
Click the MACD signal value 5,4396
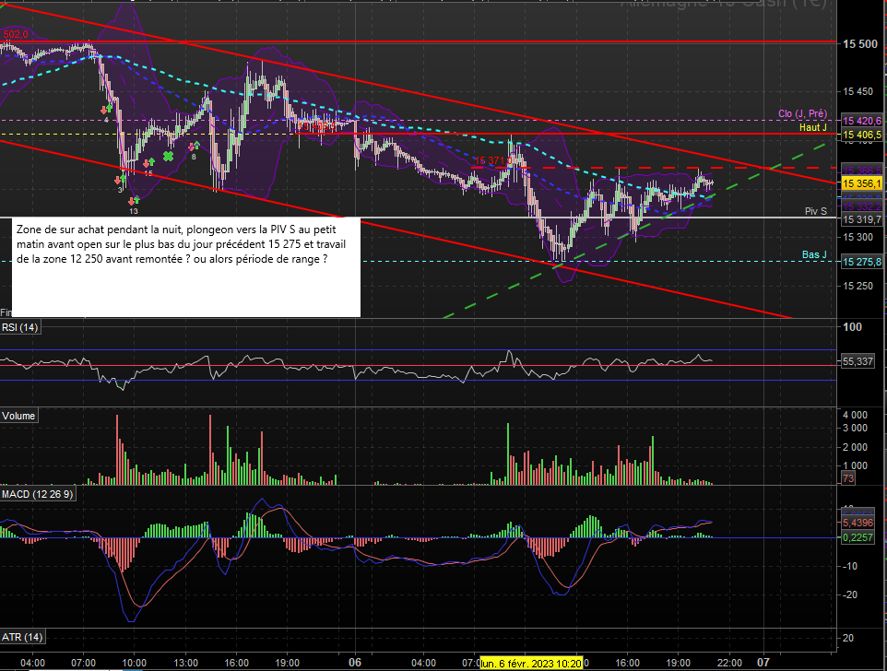pos(857,523)
